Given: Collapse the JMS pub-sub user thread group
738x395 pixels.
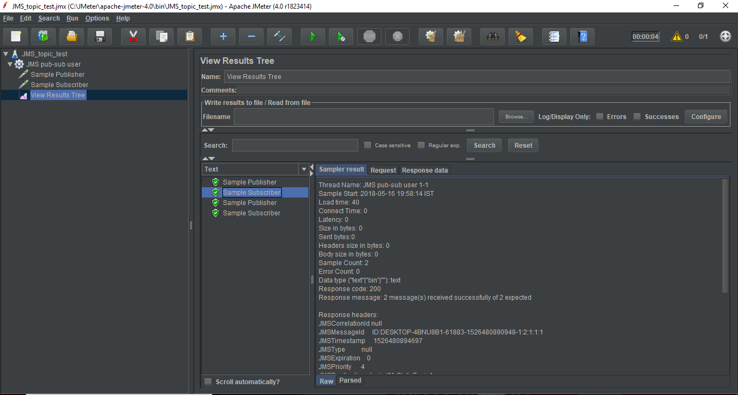Looking at the screenshot, I should click(10, 64).
